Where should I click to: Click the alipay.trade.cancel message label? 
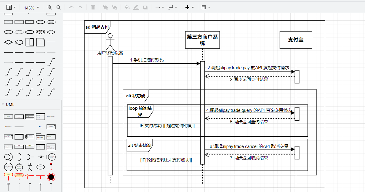249,146
